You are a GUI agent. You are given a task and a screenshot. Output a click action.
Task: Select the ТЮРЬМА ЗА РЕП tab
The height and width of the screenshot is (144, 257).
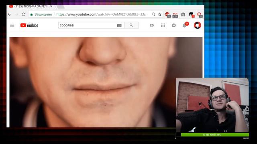(31, 6)
